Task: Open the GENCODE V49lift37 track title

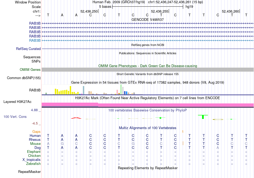Action: click(x=148, y=20)
